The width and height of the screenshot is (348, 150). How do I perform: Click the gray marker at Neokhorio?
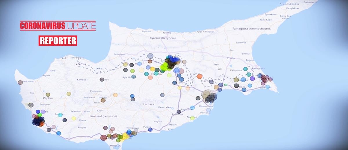[x=20, y=82]
